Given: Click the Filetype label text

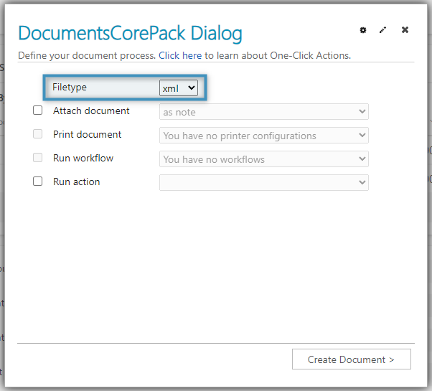Looking at the screenshot, I should coord(70,88).
